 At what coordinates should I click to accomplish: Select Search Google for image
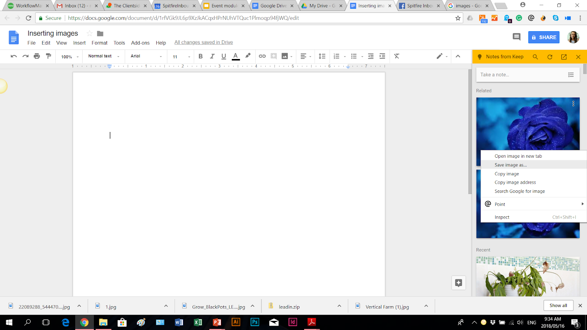(533, 191)
